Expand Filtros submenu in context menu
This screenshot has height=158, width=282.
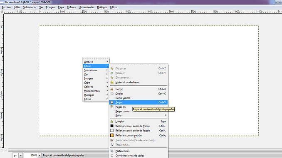(96, 99)
